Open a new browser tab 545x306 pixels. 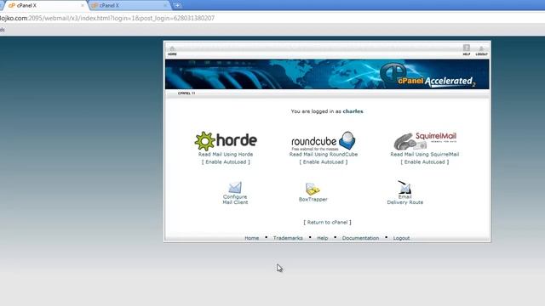coord(177,6)
